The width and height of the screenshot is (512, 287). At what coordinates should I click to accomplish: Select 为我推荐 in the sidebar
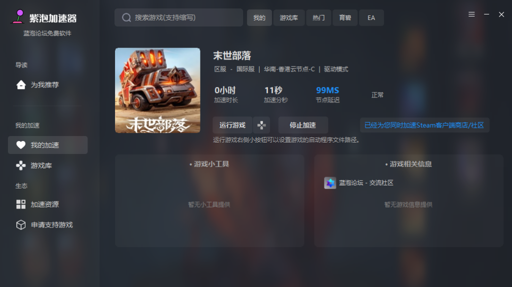[47, 85]
